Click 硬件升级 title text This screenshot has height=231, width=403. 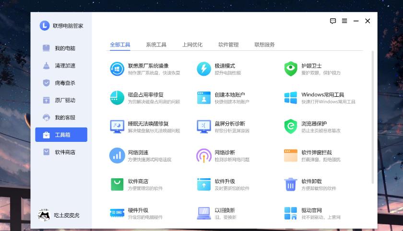pyautogui.click(x=138, y=210)
